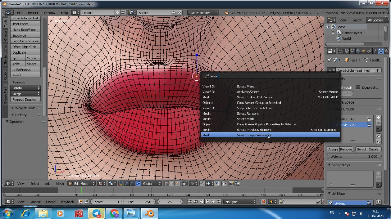Click the Assign vertex group button

(x=333, y=149)
